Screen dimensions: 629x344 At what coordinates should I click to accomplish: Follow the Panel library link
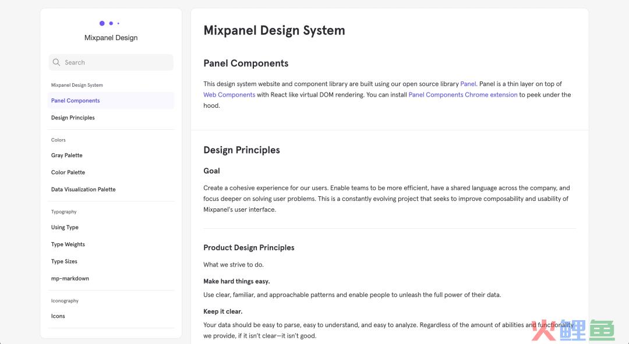(468, 84)
